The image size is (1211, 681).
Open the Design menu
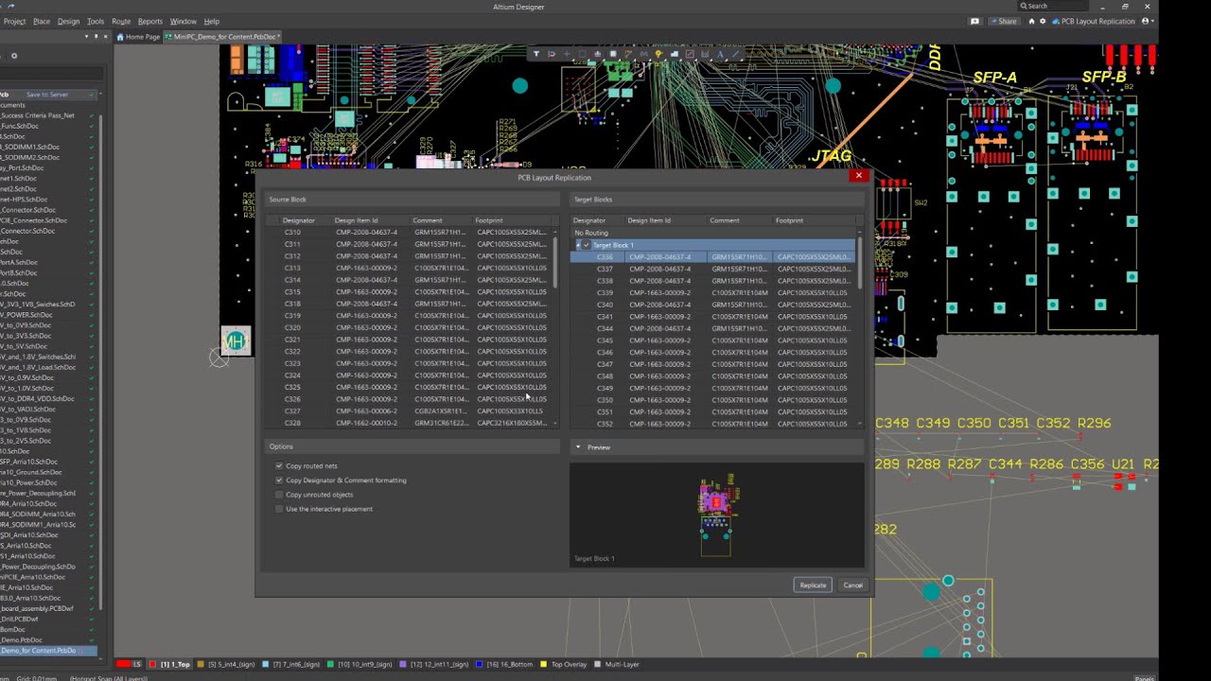pos(68,21)
